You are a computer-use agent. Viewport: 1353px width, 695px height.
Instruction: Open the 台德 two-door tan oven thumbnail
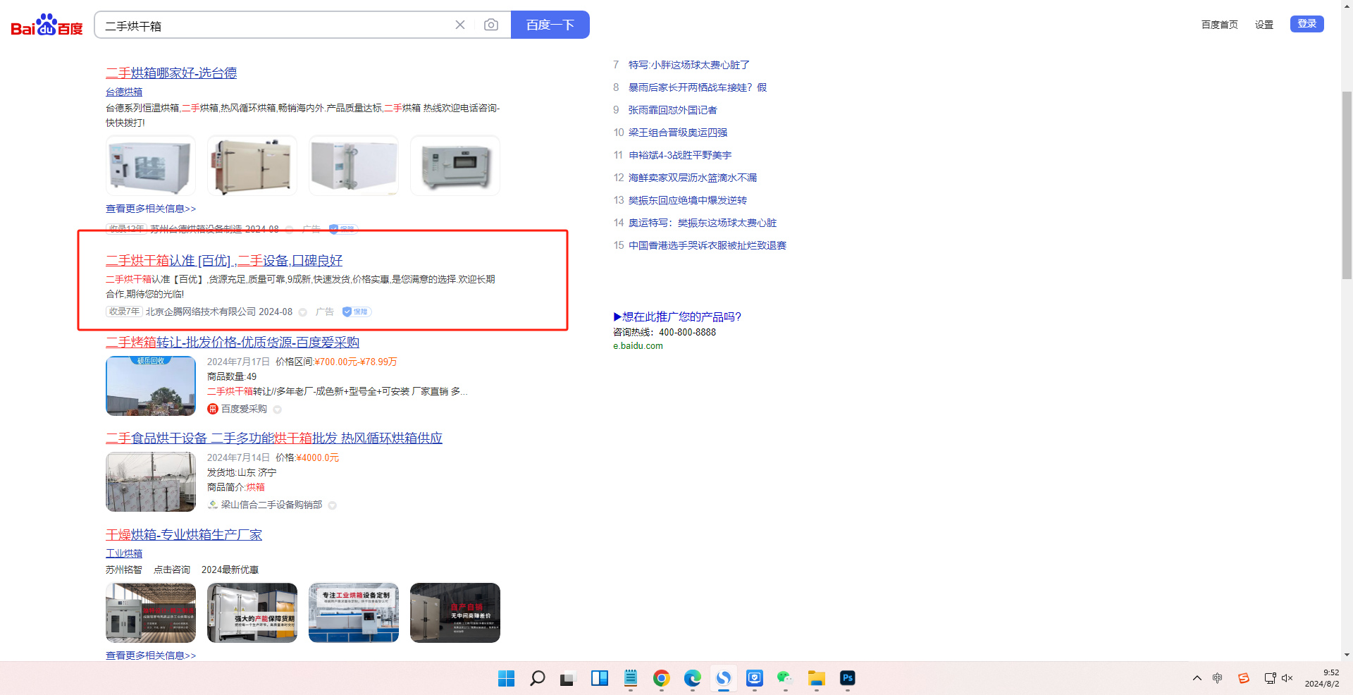coord(252,166)
